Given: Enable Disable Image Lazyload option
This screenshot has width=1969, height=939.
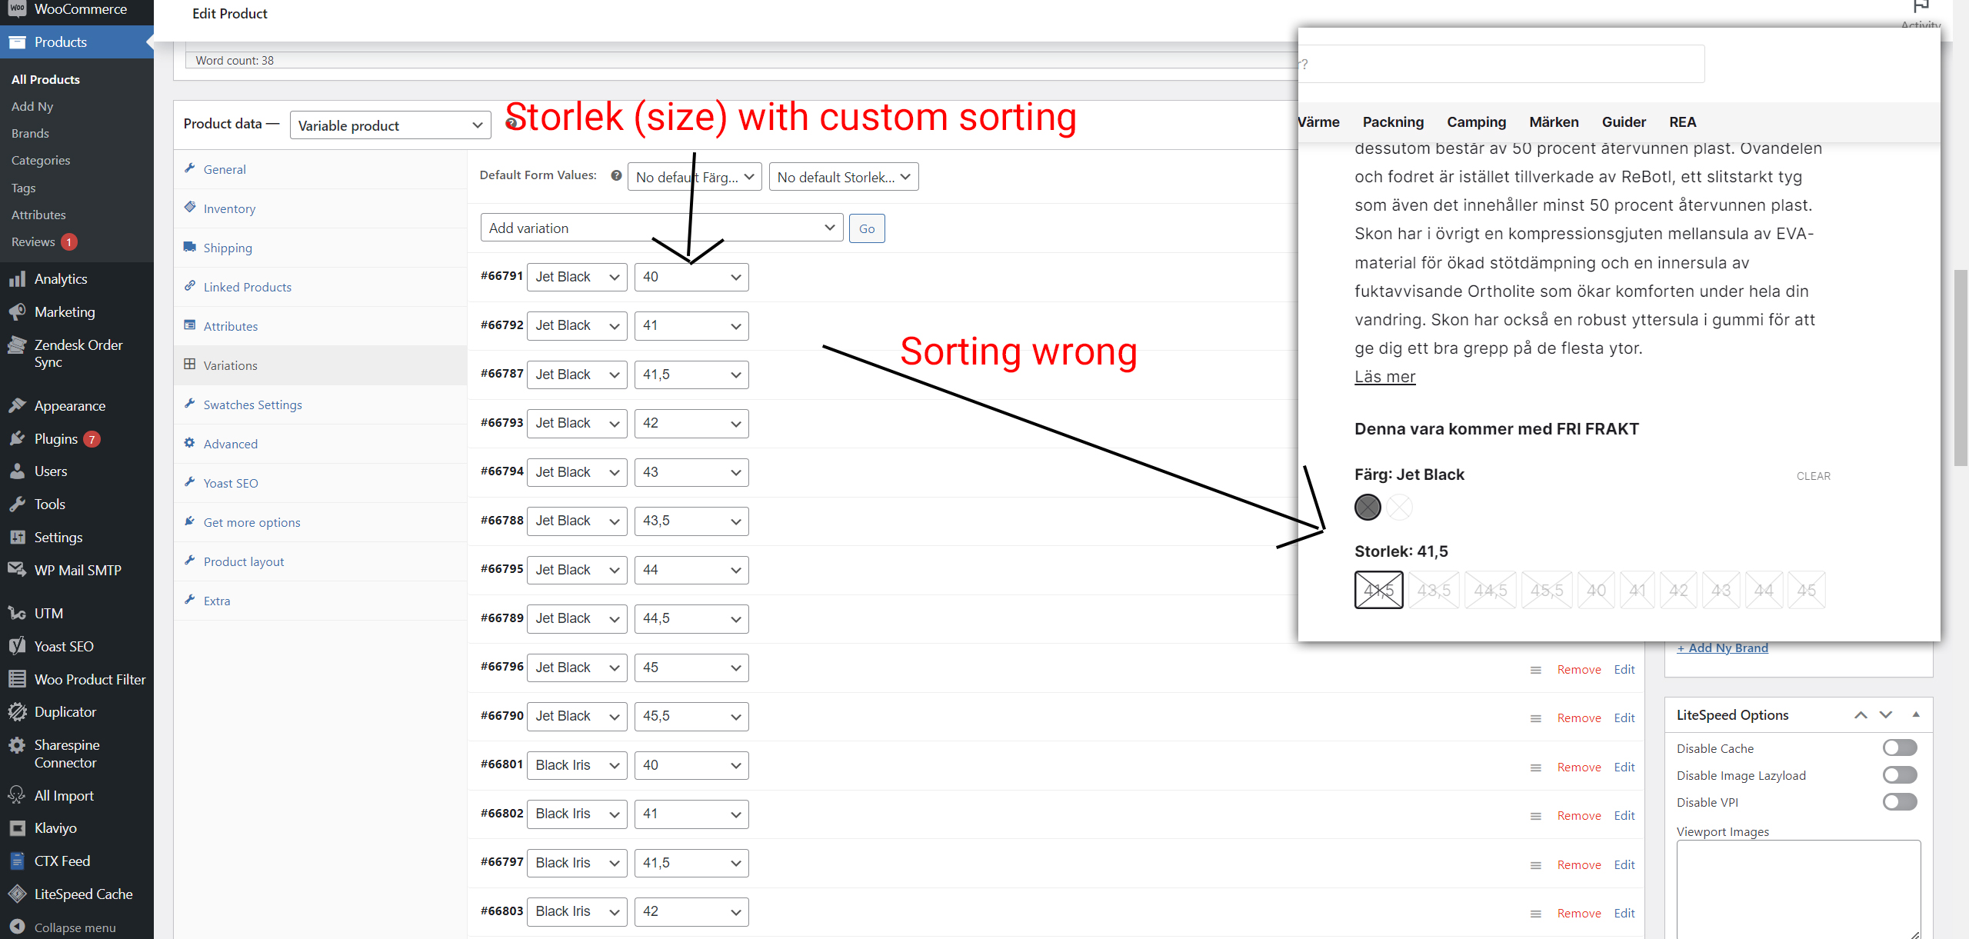Looking at the screenshot, I should point(1899,774).
